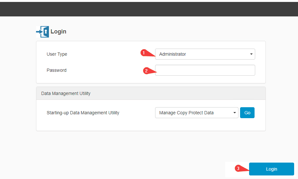Click the User Type label
The width and height of the screenshot is (298, 179).
[57, 54]
